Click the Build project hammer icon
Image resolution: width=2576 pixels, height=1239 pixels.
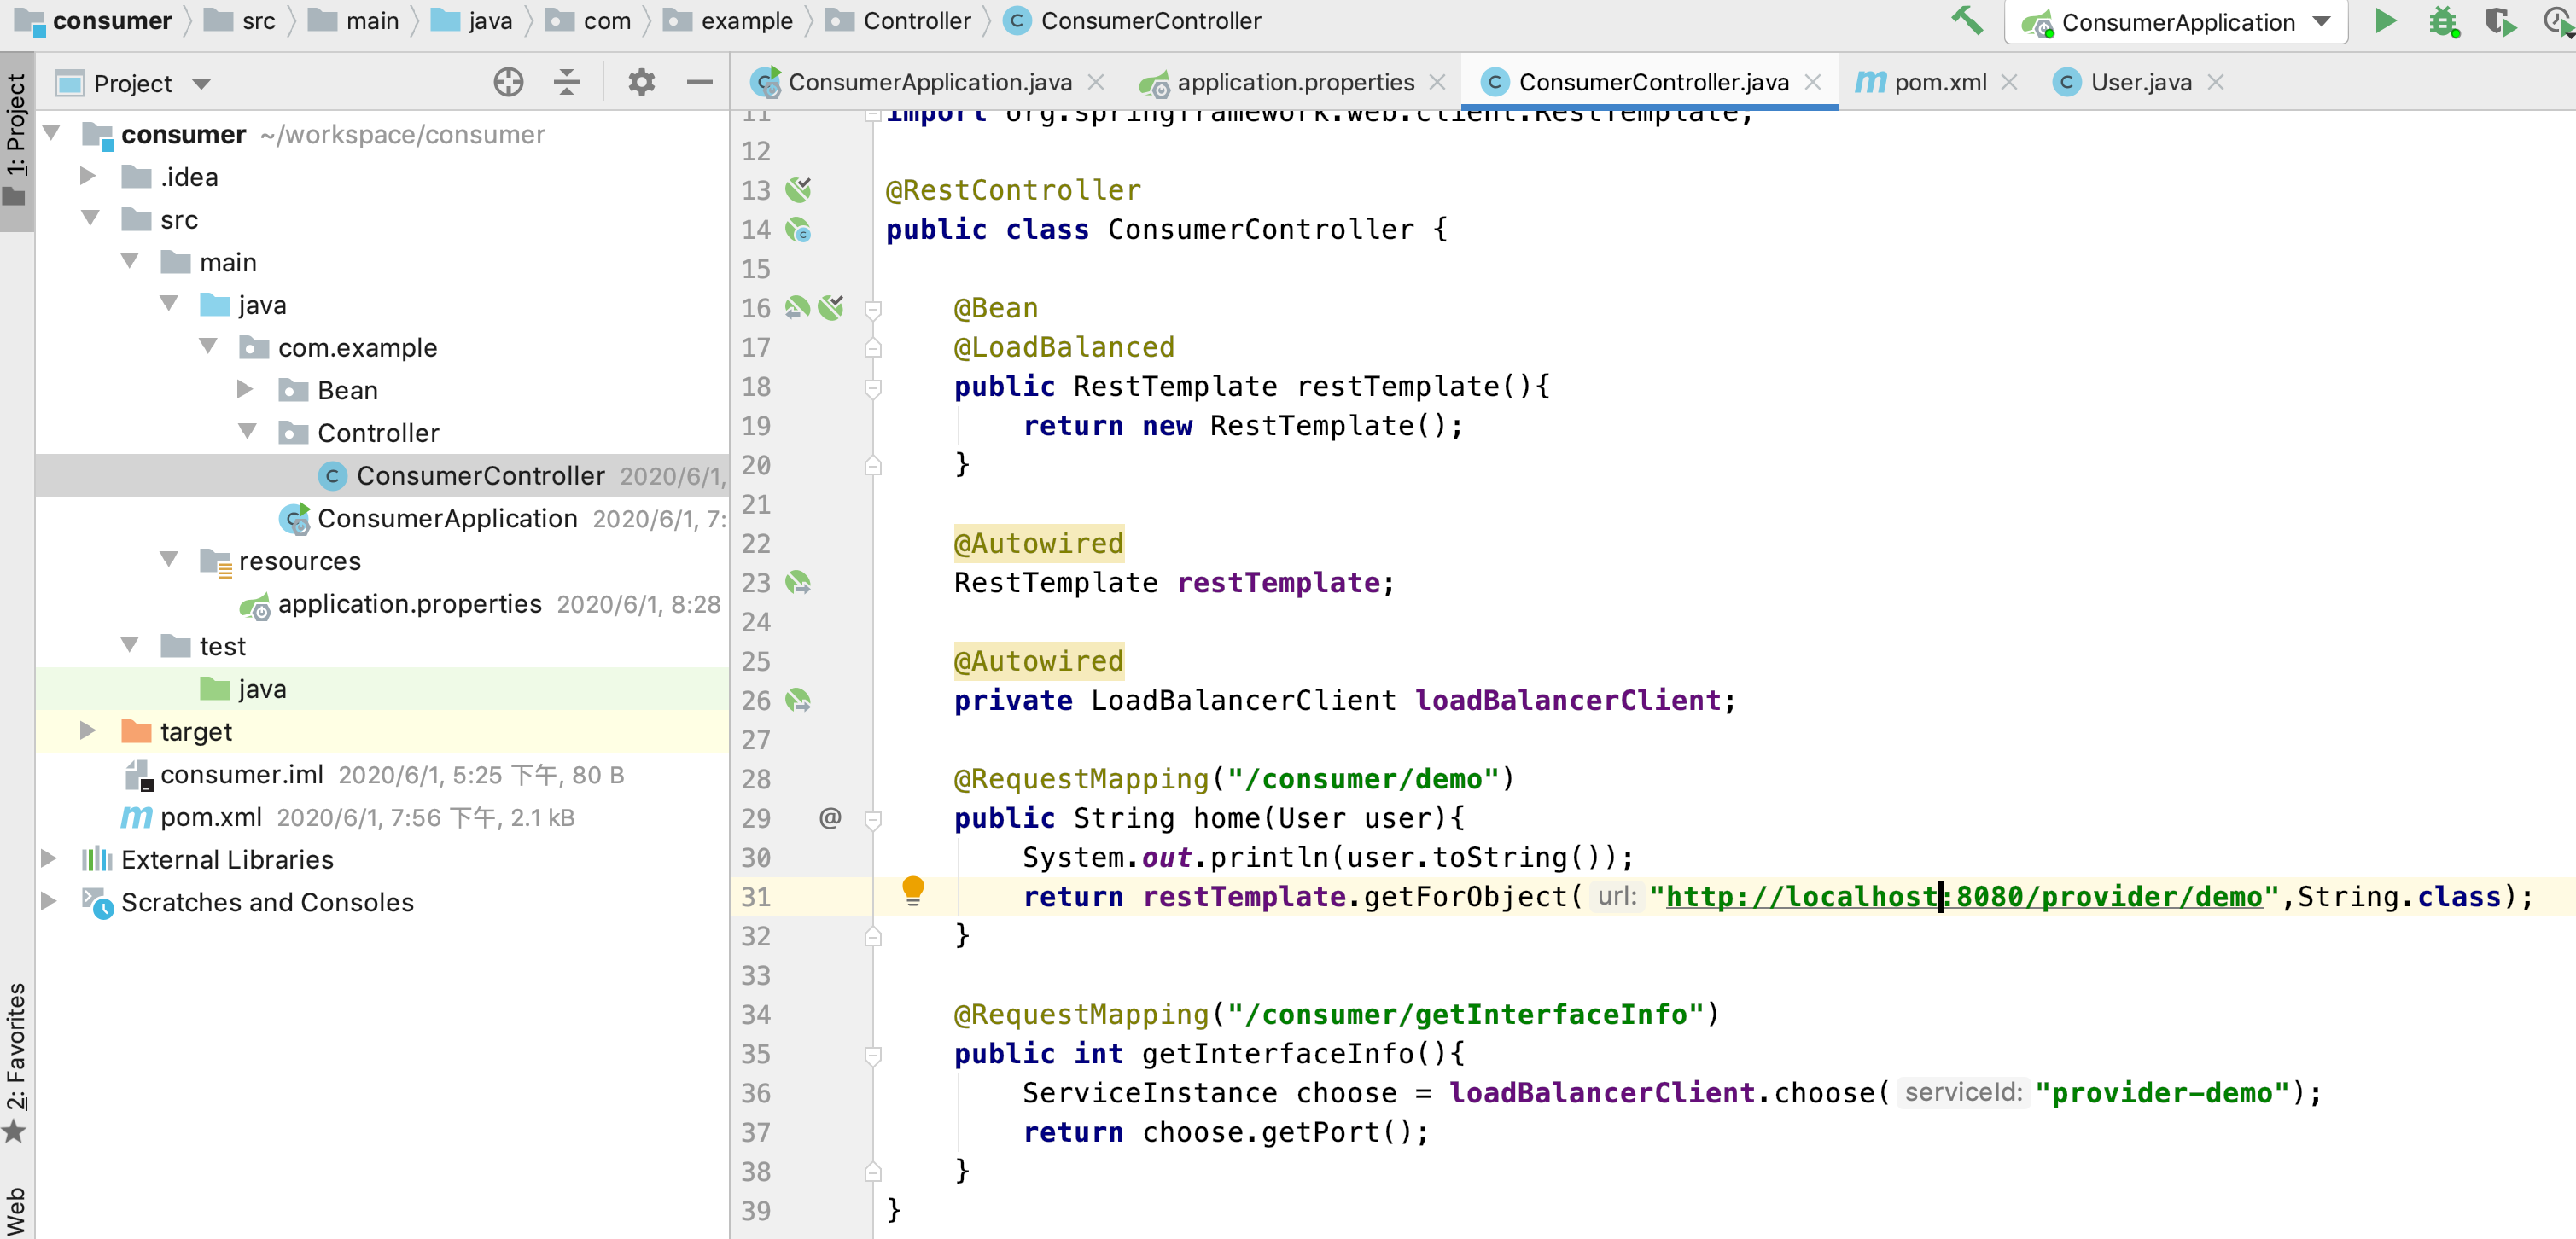coord(1967,21)
